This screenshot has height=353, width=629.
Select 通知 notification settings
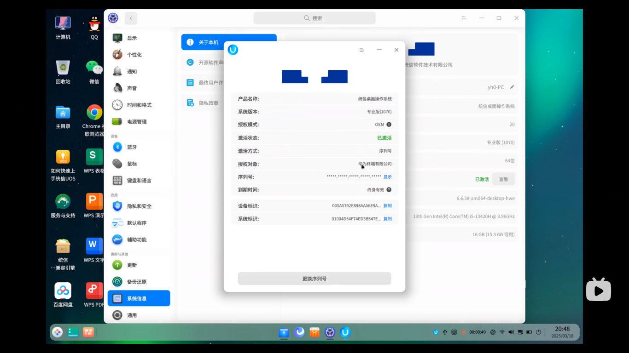(x=139, y=71)
